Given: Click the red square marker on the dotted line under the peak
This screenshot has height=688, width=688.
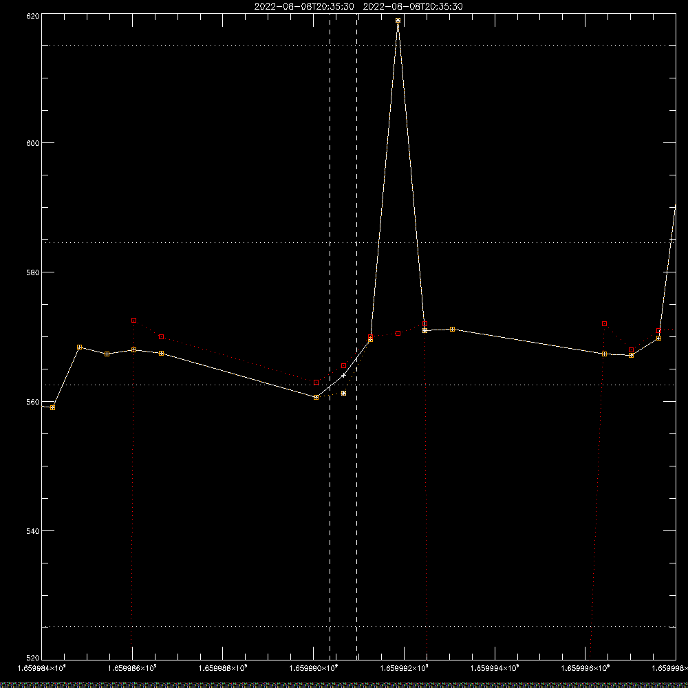Looking at the screenshot, I should click(398, 334).
